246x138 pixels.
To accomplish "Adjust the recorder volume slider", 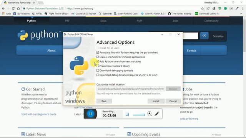I will tap(139, 115).
